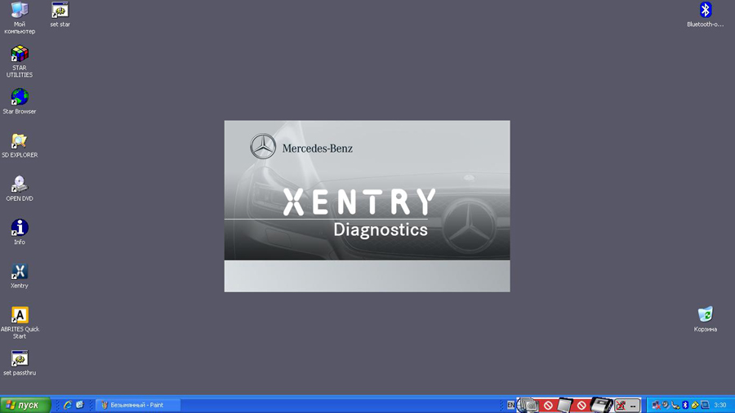Click the taskbar clock showing 3:30
The image size is (735, 413).
tap(720, 405)
